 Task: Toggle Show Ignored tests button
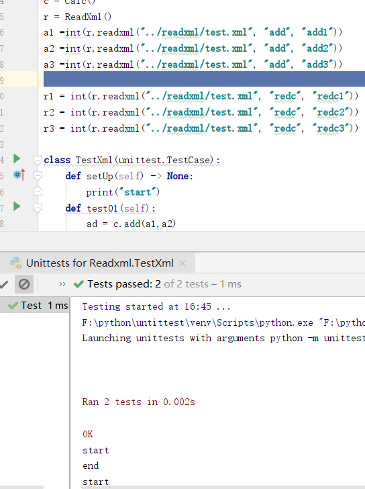pyautogui.click(x=24, y=284)
